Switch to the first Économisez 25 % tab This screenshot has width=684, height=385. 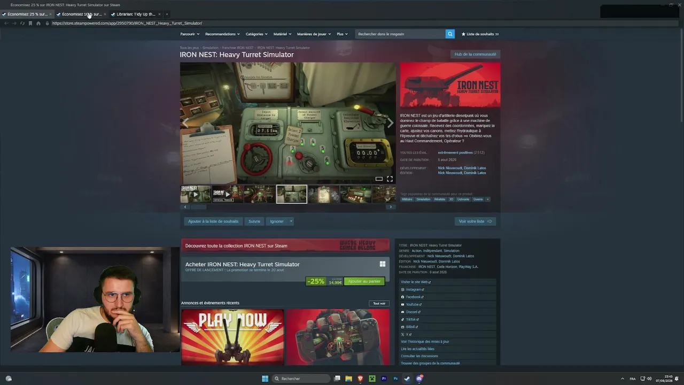pos(27,14)
